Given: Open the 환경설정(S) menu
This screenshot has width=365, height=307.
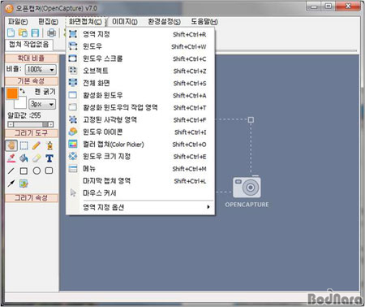Looking at the screenshot, I should click(x=165, y=22).
